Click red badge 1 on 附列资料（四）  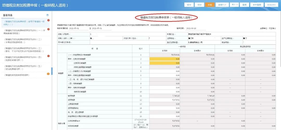coord(48,56)
